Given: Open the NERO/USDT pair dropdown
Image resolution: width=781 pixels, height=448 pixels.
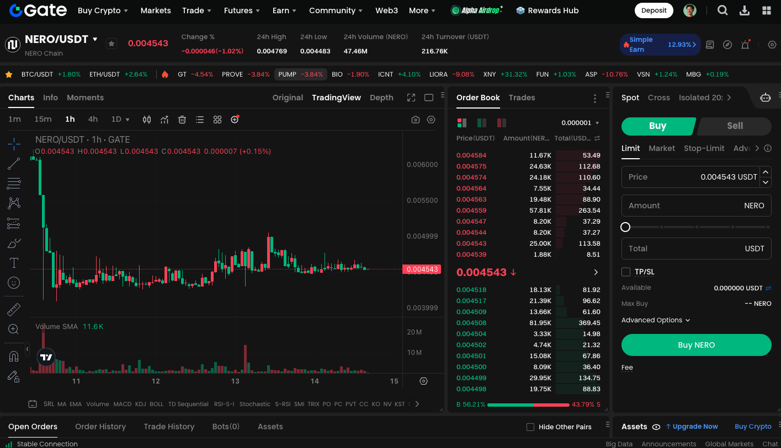Looking at the screenshot, I should tap(95, 39).
